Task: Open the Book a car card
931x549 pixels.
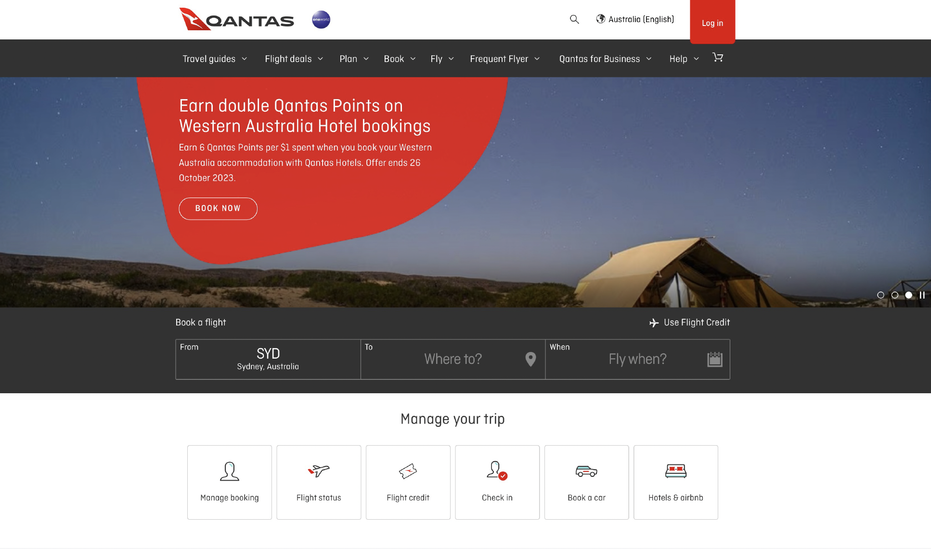Action: [x=586, y=482]
